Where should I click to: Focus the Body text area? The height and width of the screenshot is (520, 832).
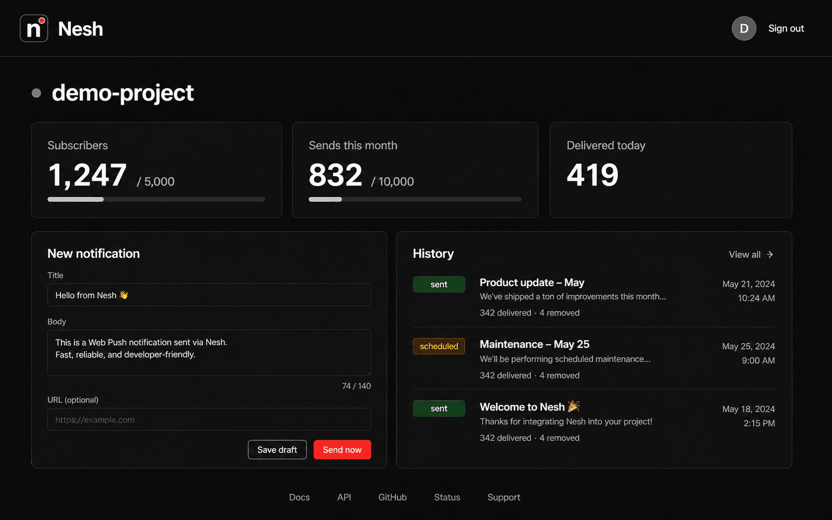click(209, 352)
